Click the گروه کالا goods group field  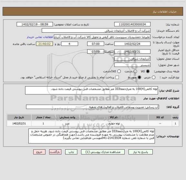click(92, 107)
